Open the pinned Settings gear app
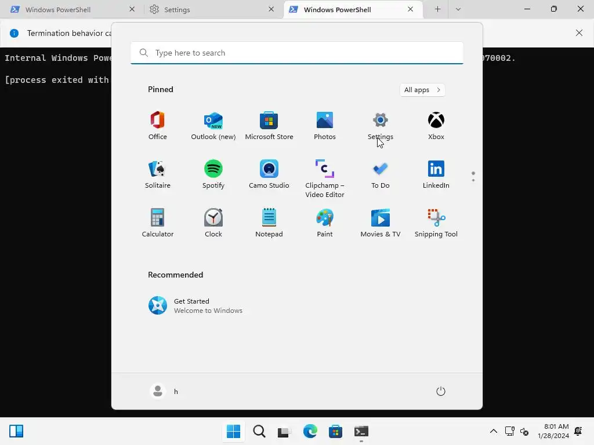Image resolution: width=594 pixels, height=445 pixels. tap(381, 126)
